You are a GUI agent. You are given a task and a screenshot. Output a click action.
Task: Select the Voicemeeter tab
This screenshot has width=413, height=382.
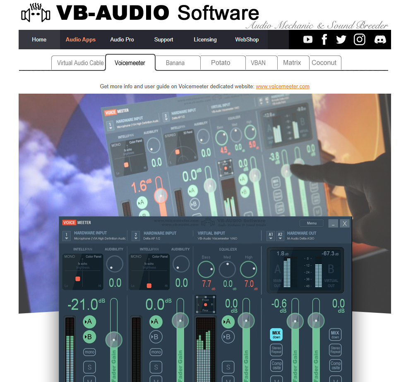(x=130, y=63)
